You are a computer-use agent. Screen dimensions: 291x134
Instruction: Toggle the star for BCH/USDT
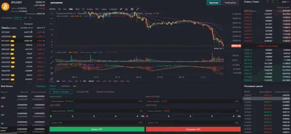pyautogui.click(x=44, y=75)
